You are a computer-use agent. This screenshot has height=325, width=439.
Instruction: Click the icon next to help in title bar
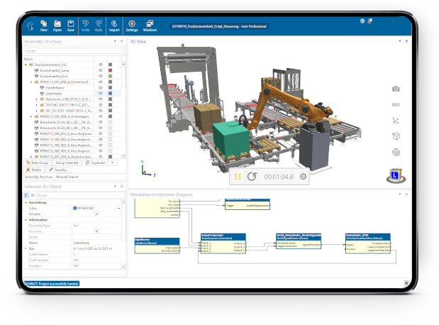(369, 21)
